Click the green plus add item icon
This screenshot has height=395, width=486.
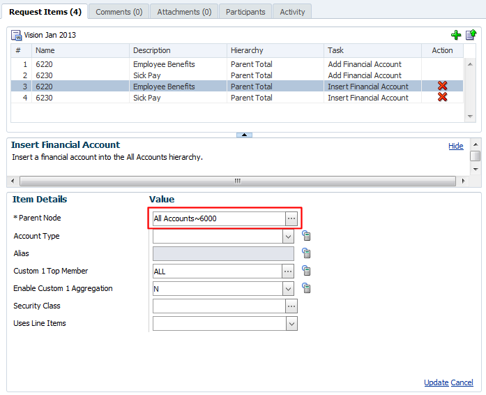point(456,35)
